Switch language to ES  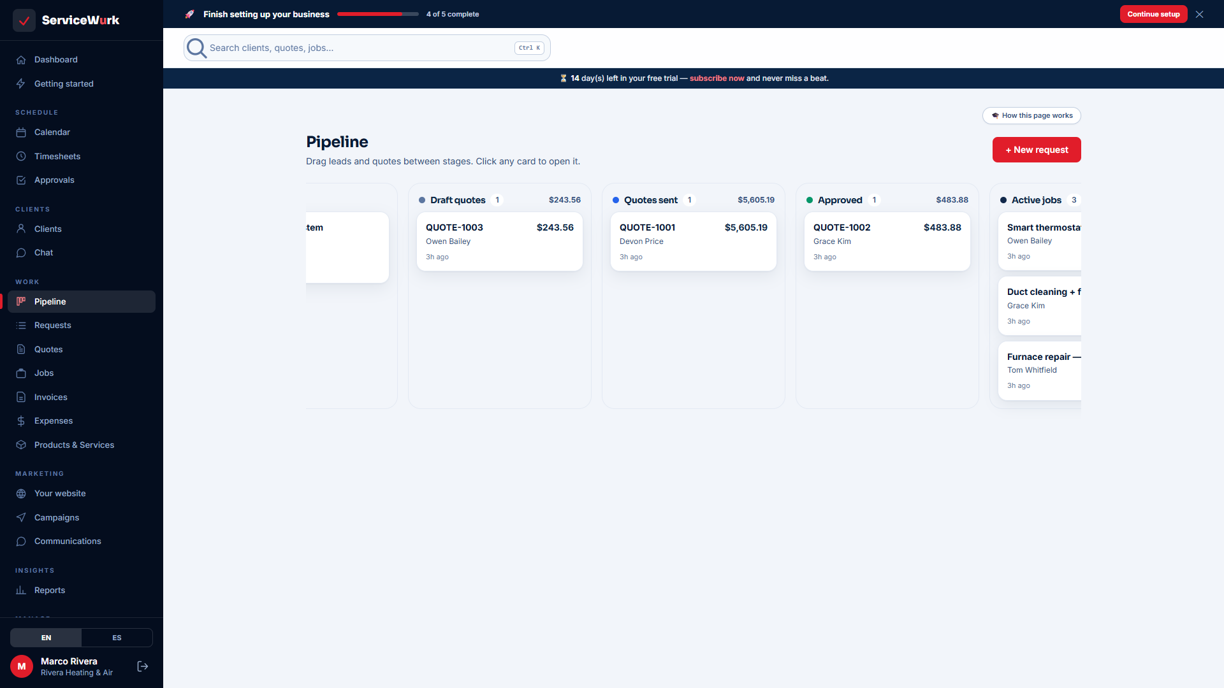[117, 638]
